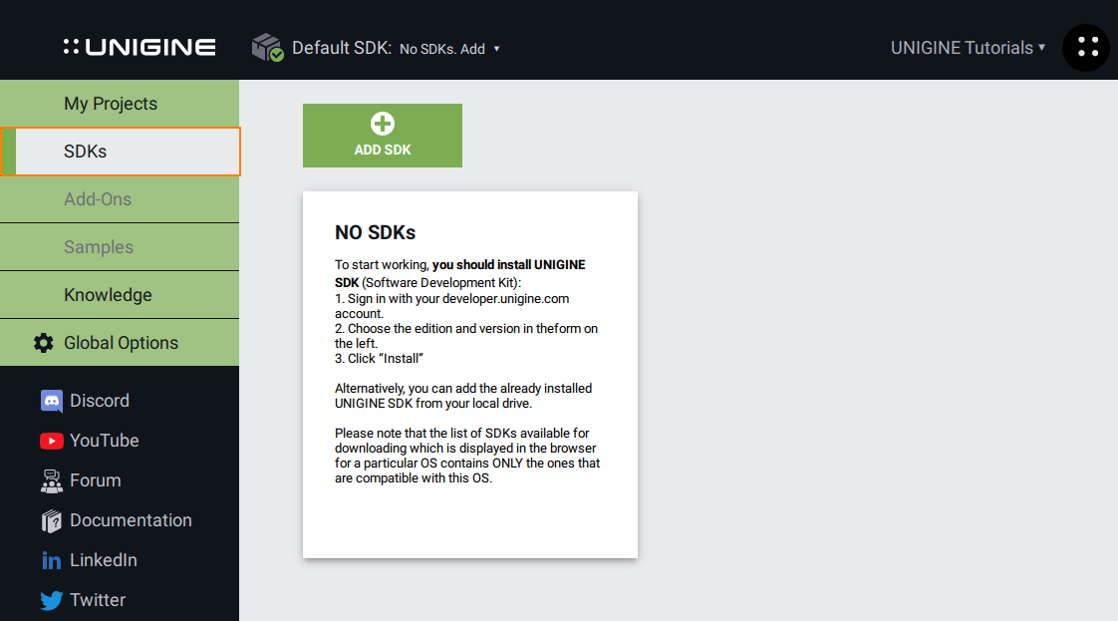
Task: Click the LinkedIn icon
Action: click(x=52, y=560)
